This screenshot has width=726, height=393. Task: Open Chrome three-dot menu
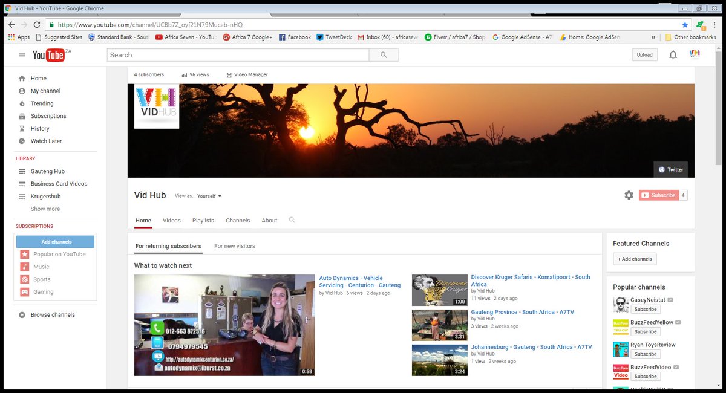pos(716,25)
